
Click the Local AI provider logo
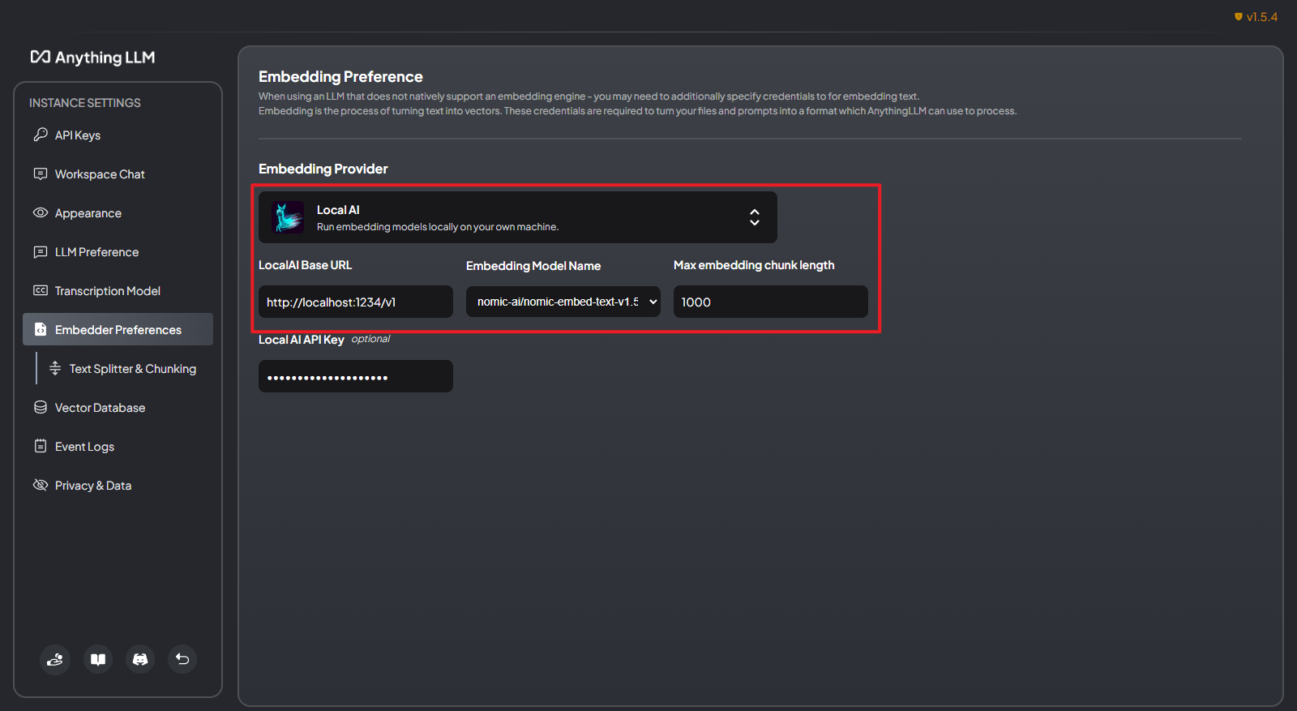click(x=288, y=217)
